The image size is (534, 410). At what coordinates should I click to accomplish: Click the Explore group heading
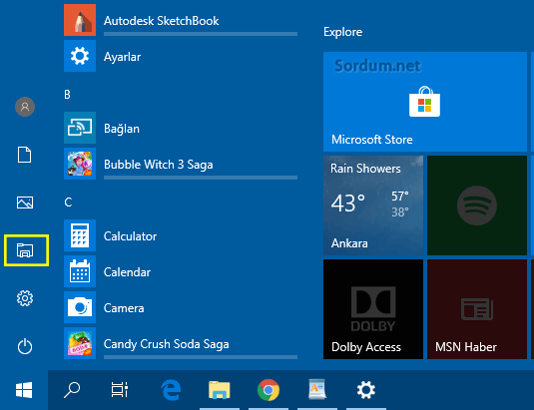(343, 32)
